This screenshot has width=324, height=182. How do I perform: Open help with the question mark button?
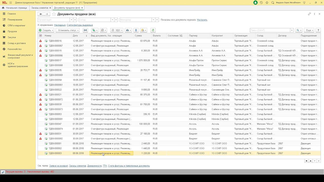(318, 30)
